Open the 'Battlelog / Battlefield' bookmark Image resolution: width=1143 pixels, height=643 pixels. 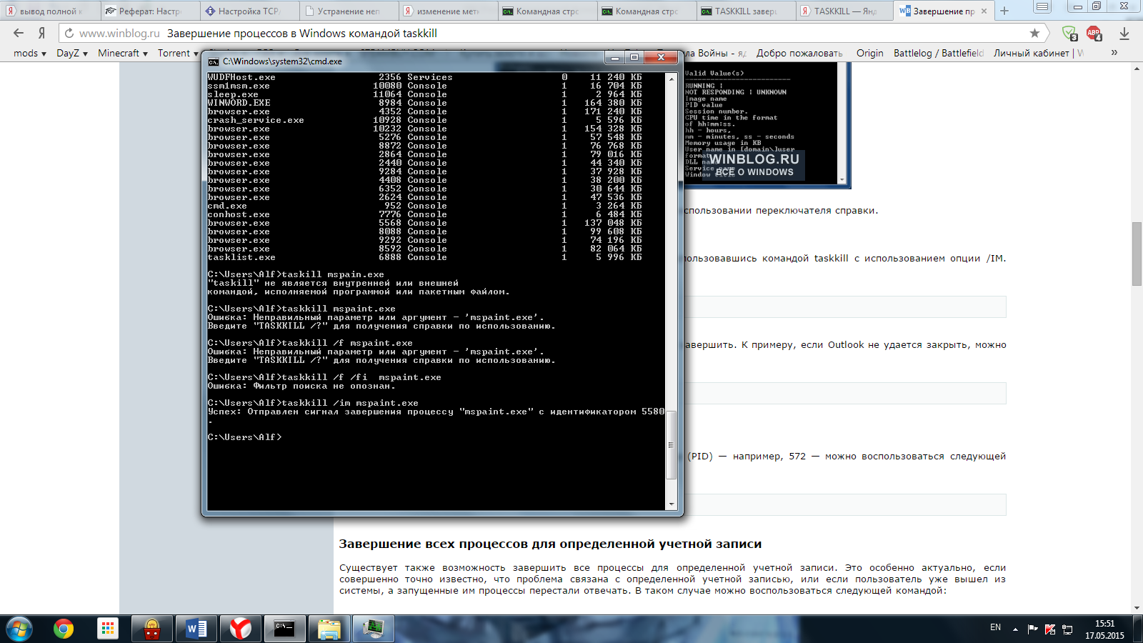pyautogui.click(x=939, y=53)
